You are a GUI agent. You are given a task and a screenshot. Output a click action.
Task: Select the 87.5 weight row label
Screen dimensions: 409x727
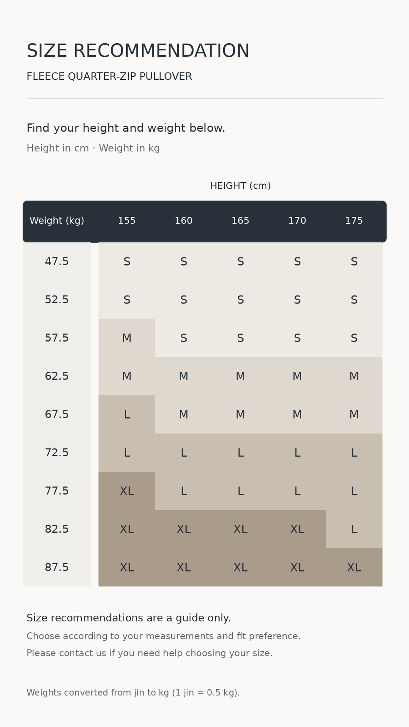(57, 567)
